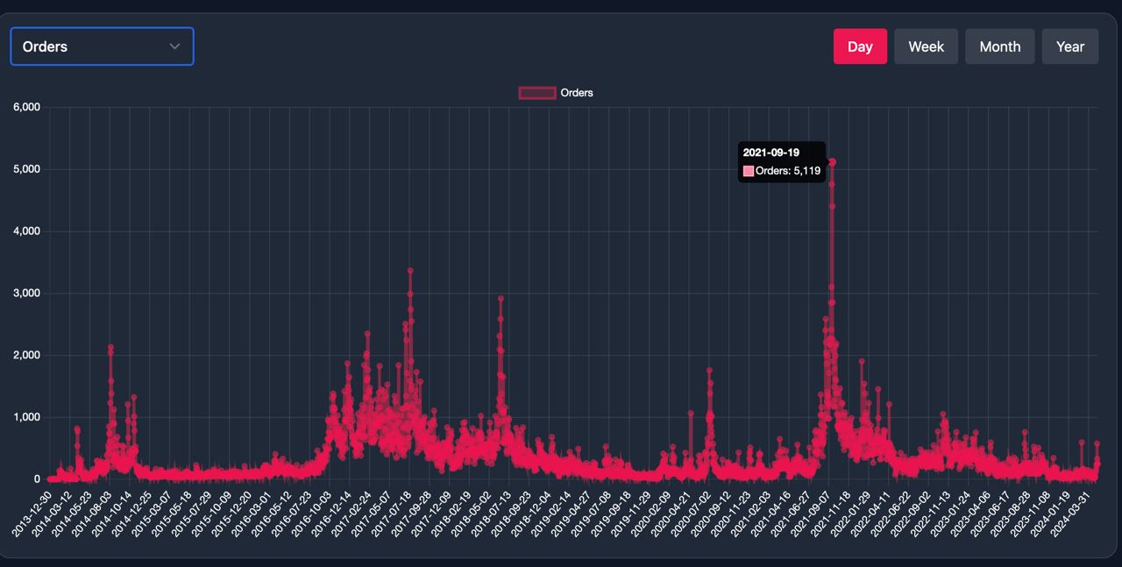Click the 6,000 y-axis label
The height and width of the screenshot is (567, 1122).
point(26,107)
